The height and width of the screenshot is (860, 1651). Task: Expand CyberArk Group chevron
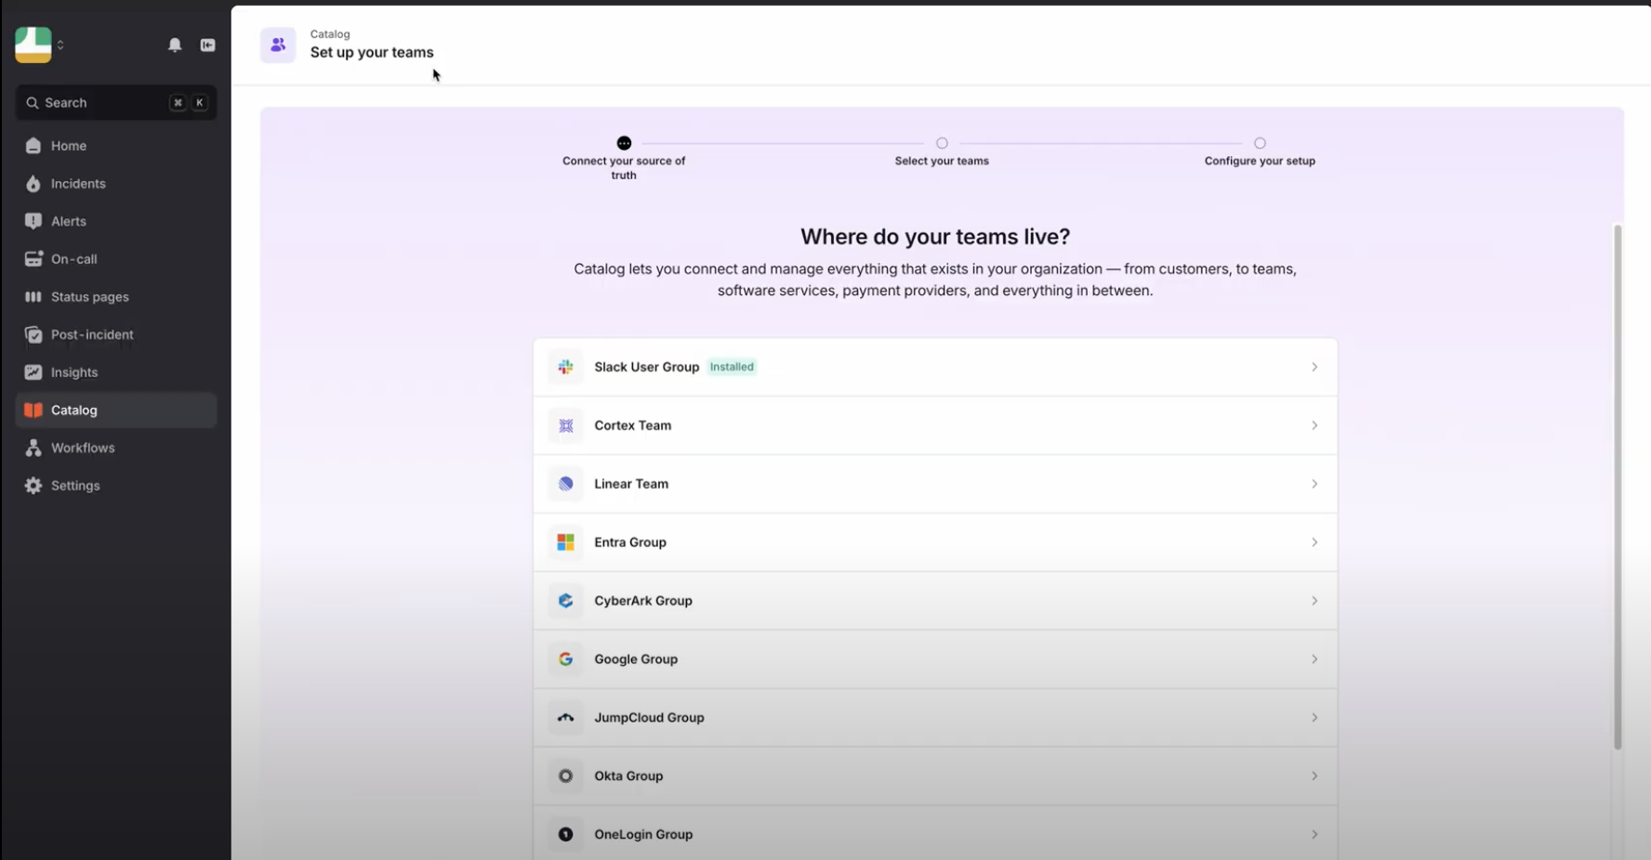(1314, 601)
